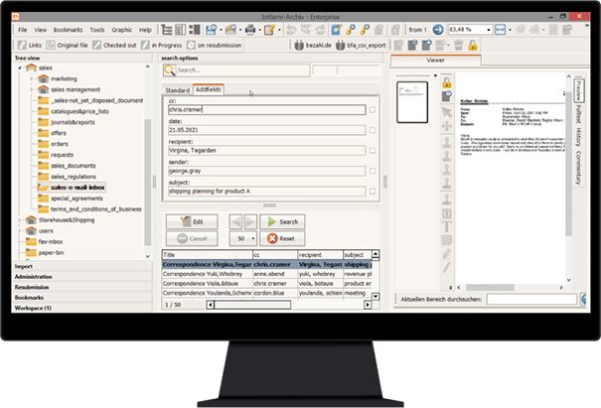The width and height of the screenshot is (601, 408).
Task: Select the text T annotation tool
Action: tap(447, 226)
